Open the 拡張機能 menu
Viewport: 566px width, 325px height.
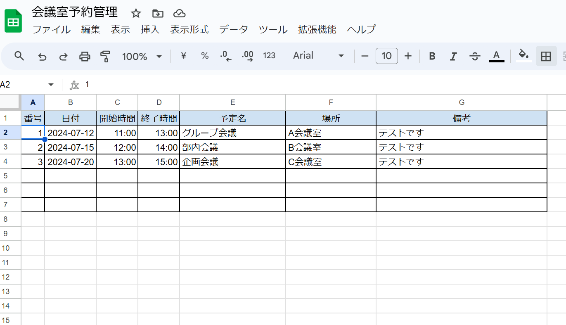coord(317,29)
